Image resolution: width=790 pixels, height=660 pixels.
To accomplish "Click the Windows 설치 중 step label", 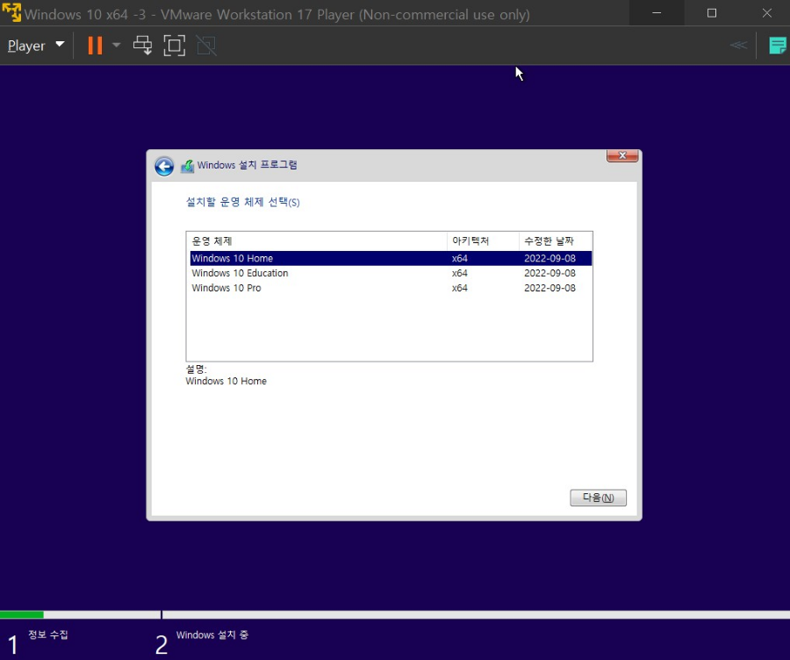I will pyautogui.click(x=212, y=635).
